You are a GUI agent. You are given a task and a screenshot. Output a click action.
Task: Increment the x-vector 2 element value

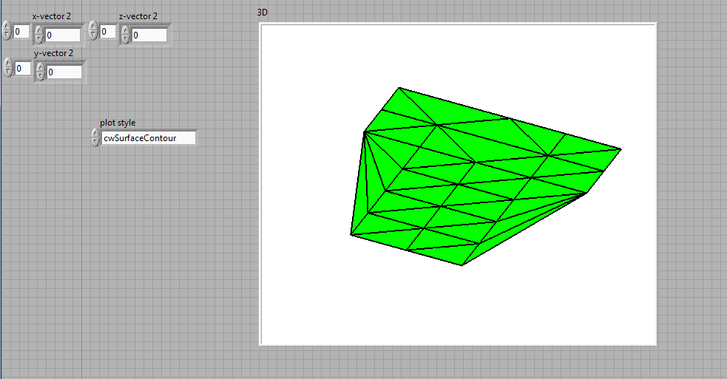tap(39, 30)
